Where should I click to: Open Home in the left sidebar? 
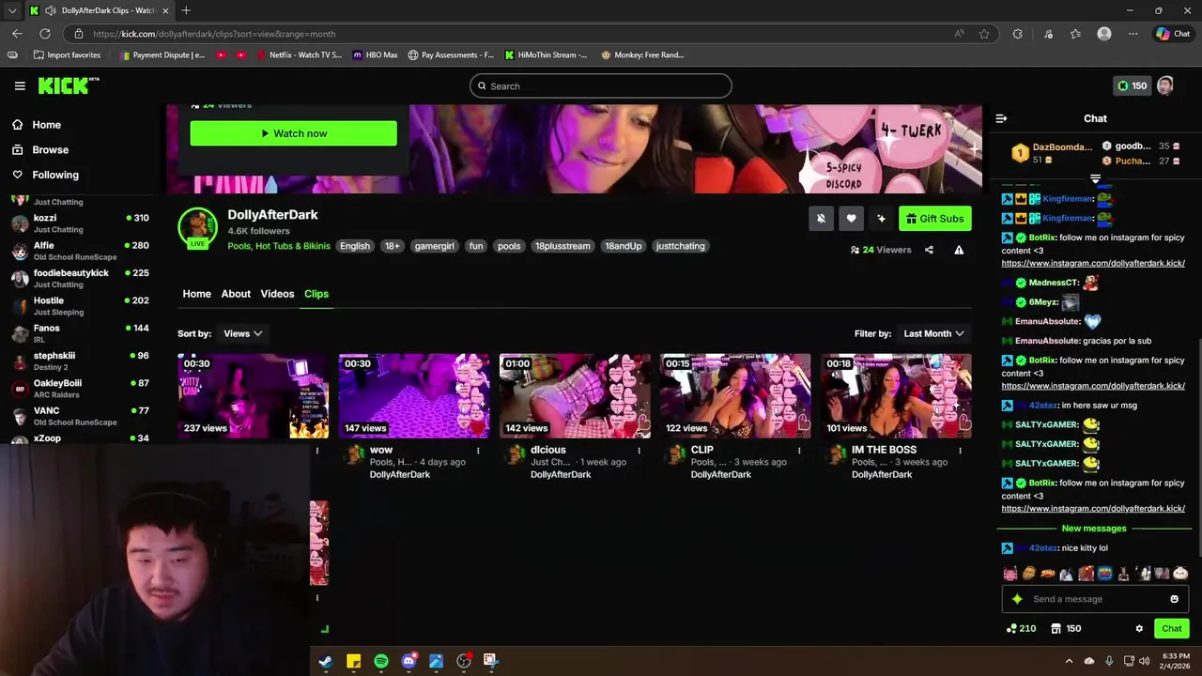[46, 125]
